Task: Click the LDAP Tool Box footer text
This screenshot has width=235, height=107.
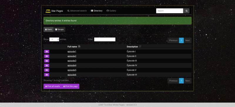Action: [x=117, y=105]
